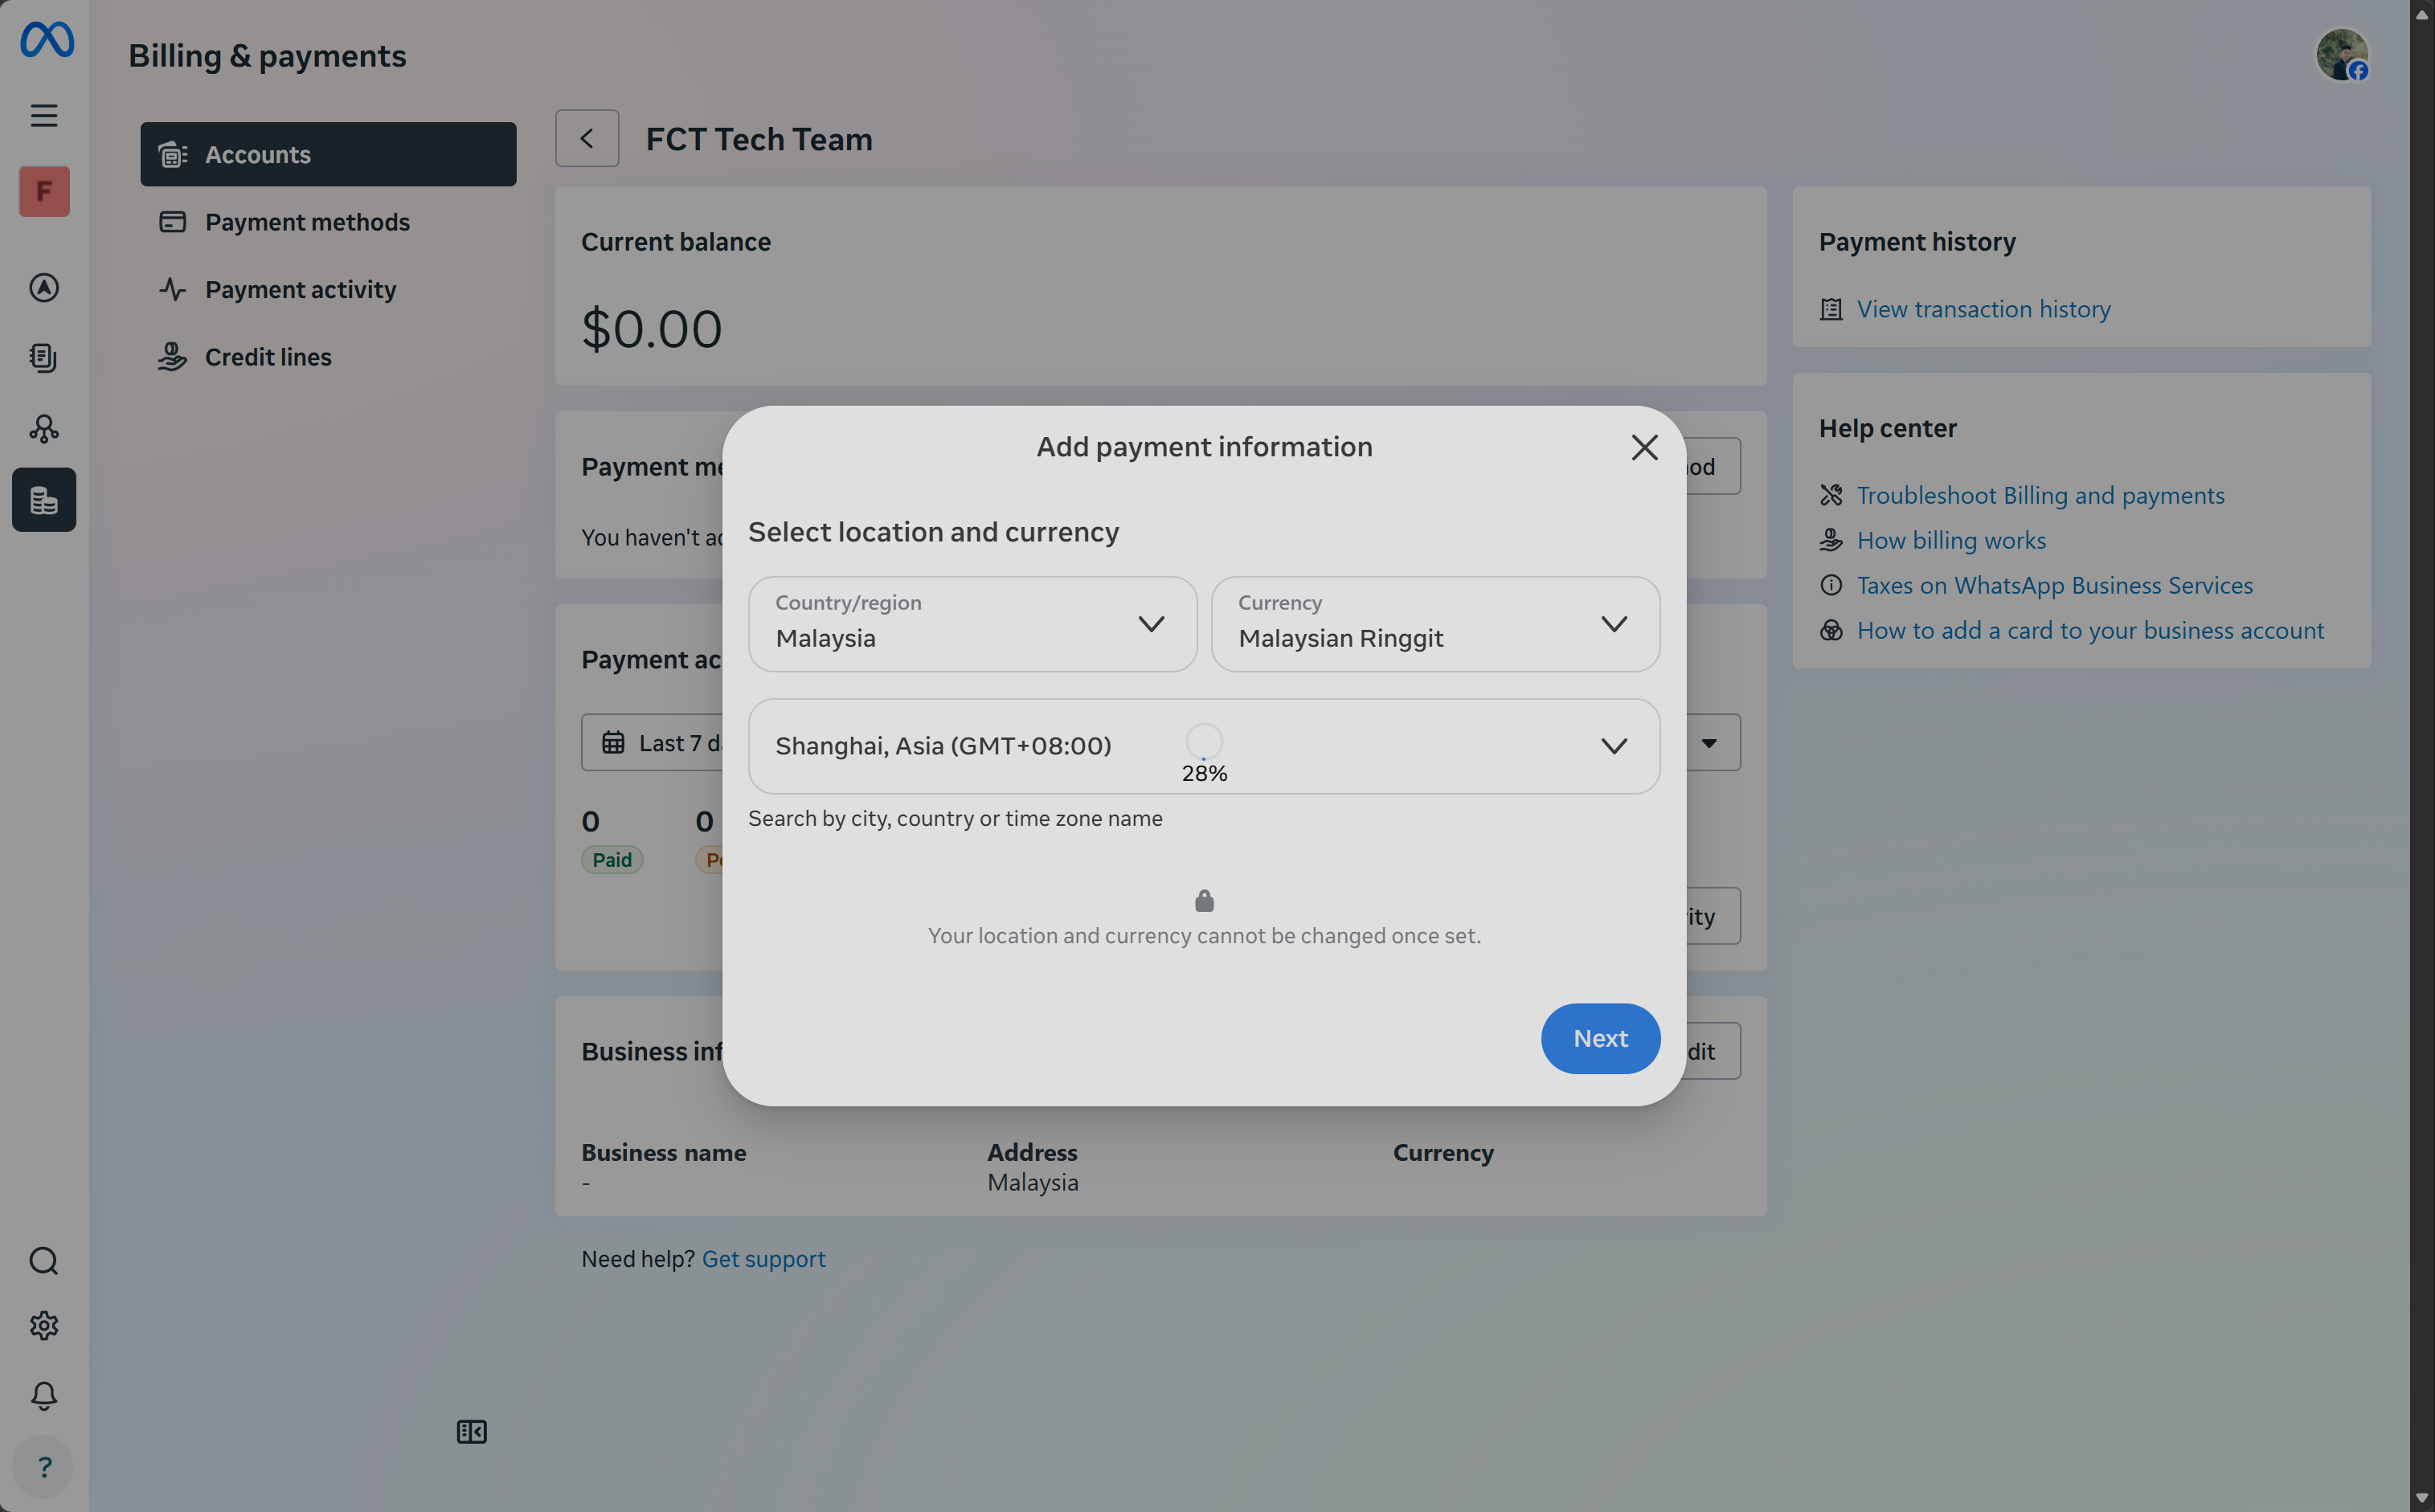Open the Last 7 days date range picker

click(x=652, y=743)
